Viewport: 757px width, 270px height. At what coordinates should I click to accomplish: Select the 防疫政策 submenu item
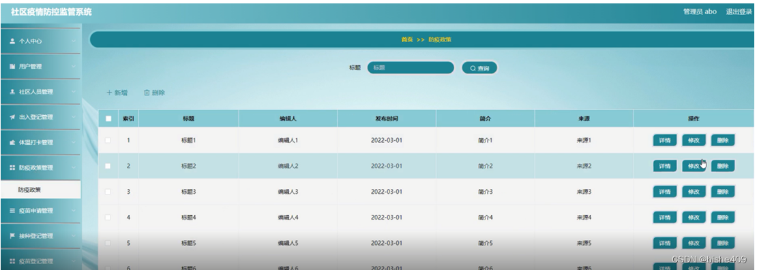40,190
